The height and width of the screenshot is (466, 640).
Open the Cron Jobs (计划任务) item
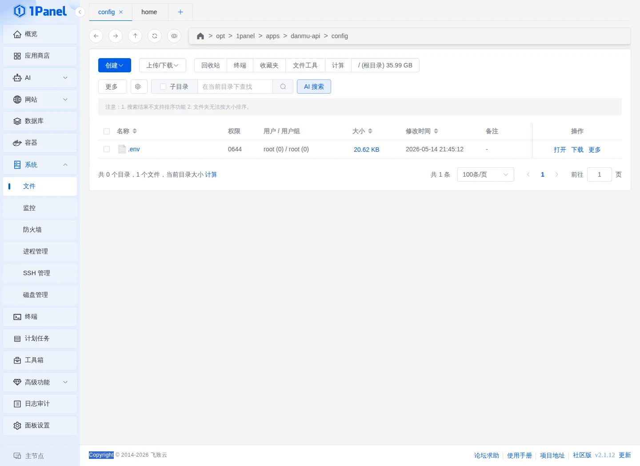[x=40, y=339]
